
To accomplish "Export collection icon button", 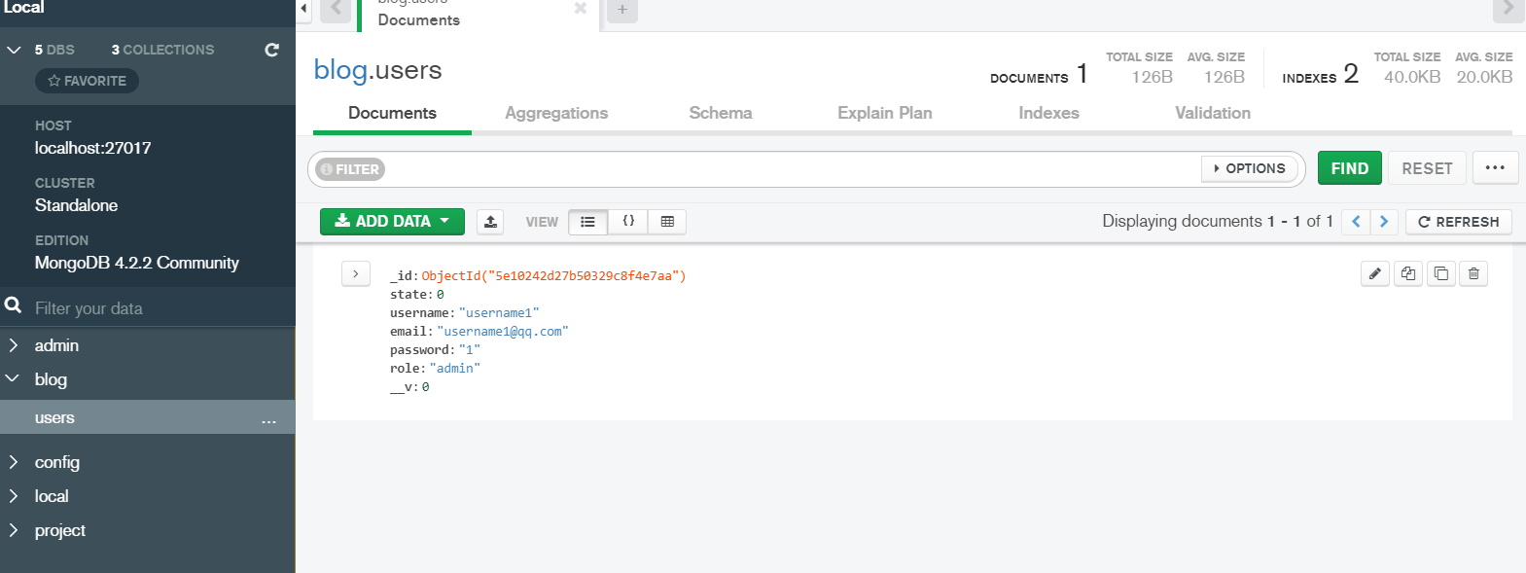I will pyautogui.click(x=490, y=222).
